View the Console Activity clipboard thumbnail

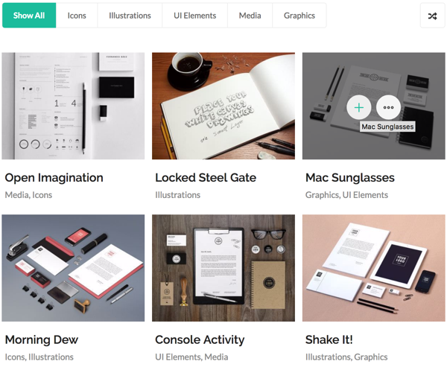pos(223,268)
